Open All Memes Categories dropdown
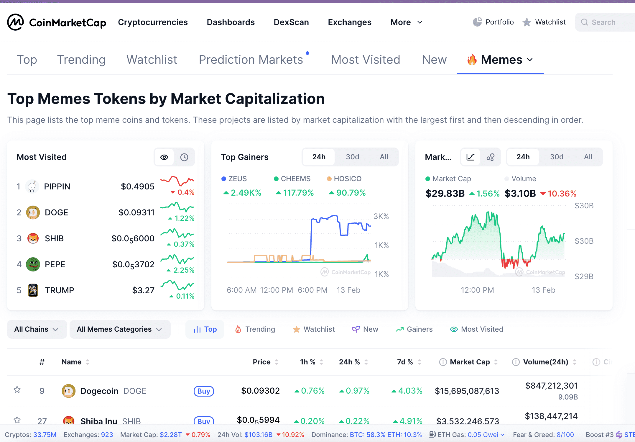Image resolution: width=635 pixels, height=442 pixels. point(120,329)
